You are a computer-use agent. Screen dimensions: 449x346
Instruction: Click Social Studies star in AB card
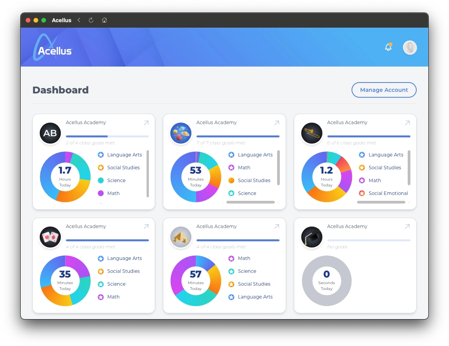coord(101,168)
